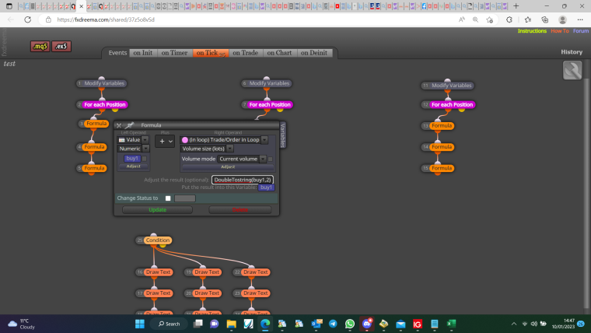The image size is (591, 333).
Task: Open the Current volume mode dropdown
Action: [242, 159]
